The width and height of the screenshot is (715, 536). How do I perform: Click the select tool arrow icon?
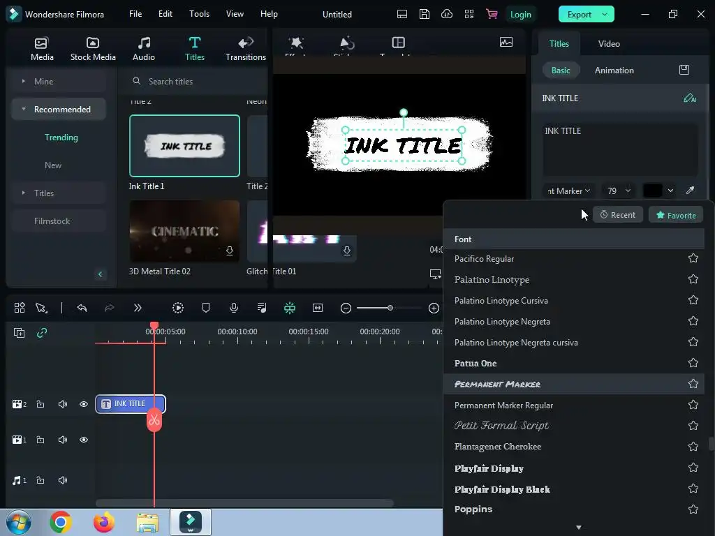click(41, 308)
